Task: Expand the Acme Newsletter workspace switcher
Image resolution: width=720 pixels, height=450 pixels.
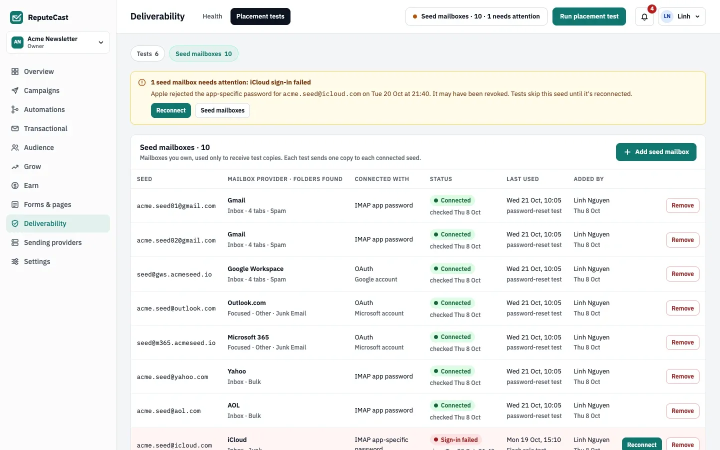Action: click(x=58, y=42)
